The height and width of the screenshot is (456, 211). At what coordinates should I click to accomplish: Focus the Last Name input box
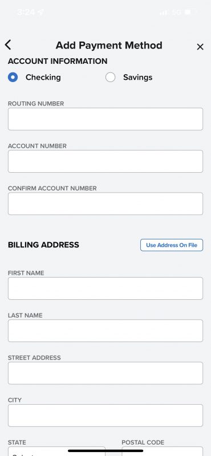[105, 331]
